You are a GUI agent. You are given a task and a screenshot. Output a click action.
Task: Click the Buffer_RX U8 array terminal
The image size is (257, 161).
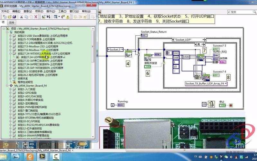216,55
